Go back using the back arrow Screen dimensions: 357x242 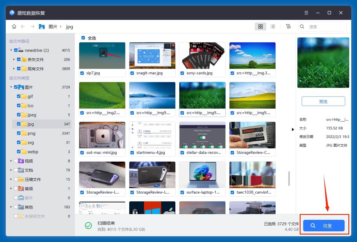point(23,26)
